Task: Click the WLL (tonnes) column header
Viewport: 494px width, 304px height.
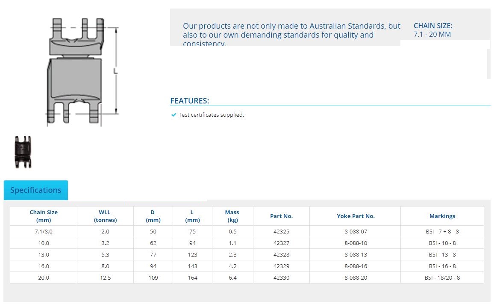Action: click(x=105, y=216)
